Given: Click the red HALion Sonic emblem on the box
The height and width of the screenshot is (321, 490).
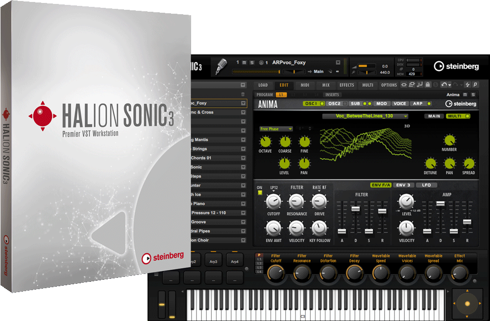Looking at the screenshot, I should 43,116.
